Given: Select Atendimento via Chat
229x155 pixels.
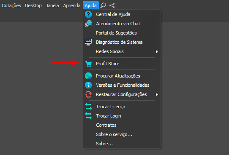Looking at the screenshot, I should [x=122, y=24].
